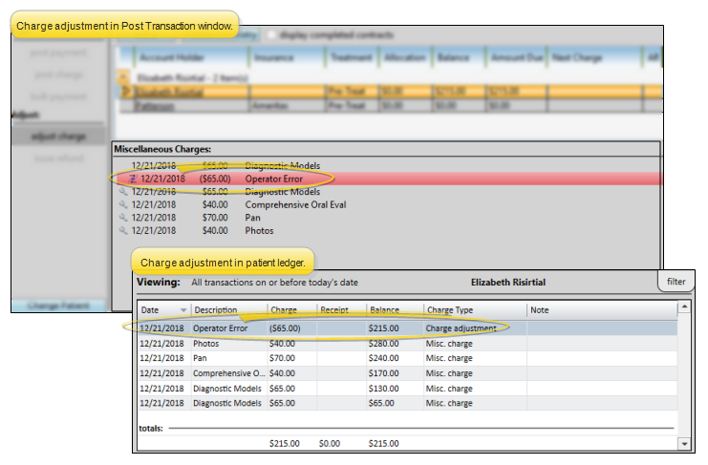Image resolution: width=708 pixels, height=465 pixels.
Task: Click magnifier icon beside Comprehensive Oral Eval
Action: tap(123, 204)
